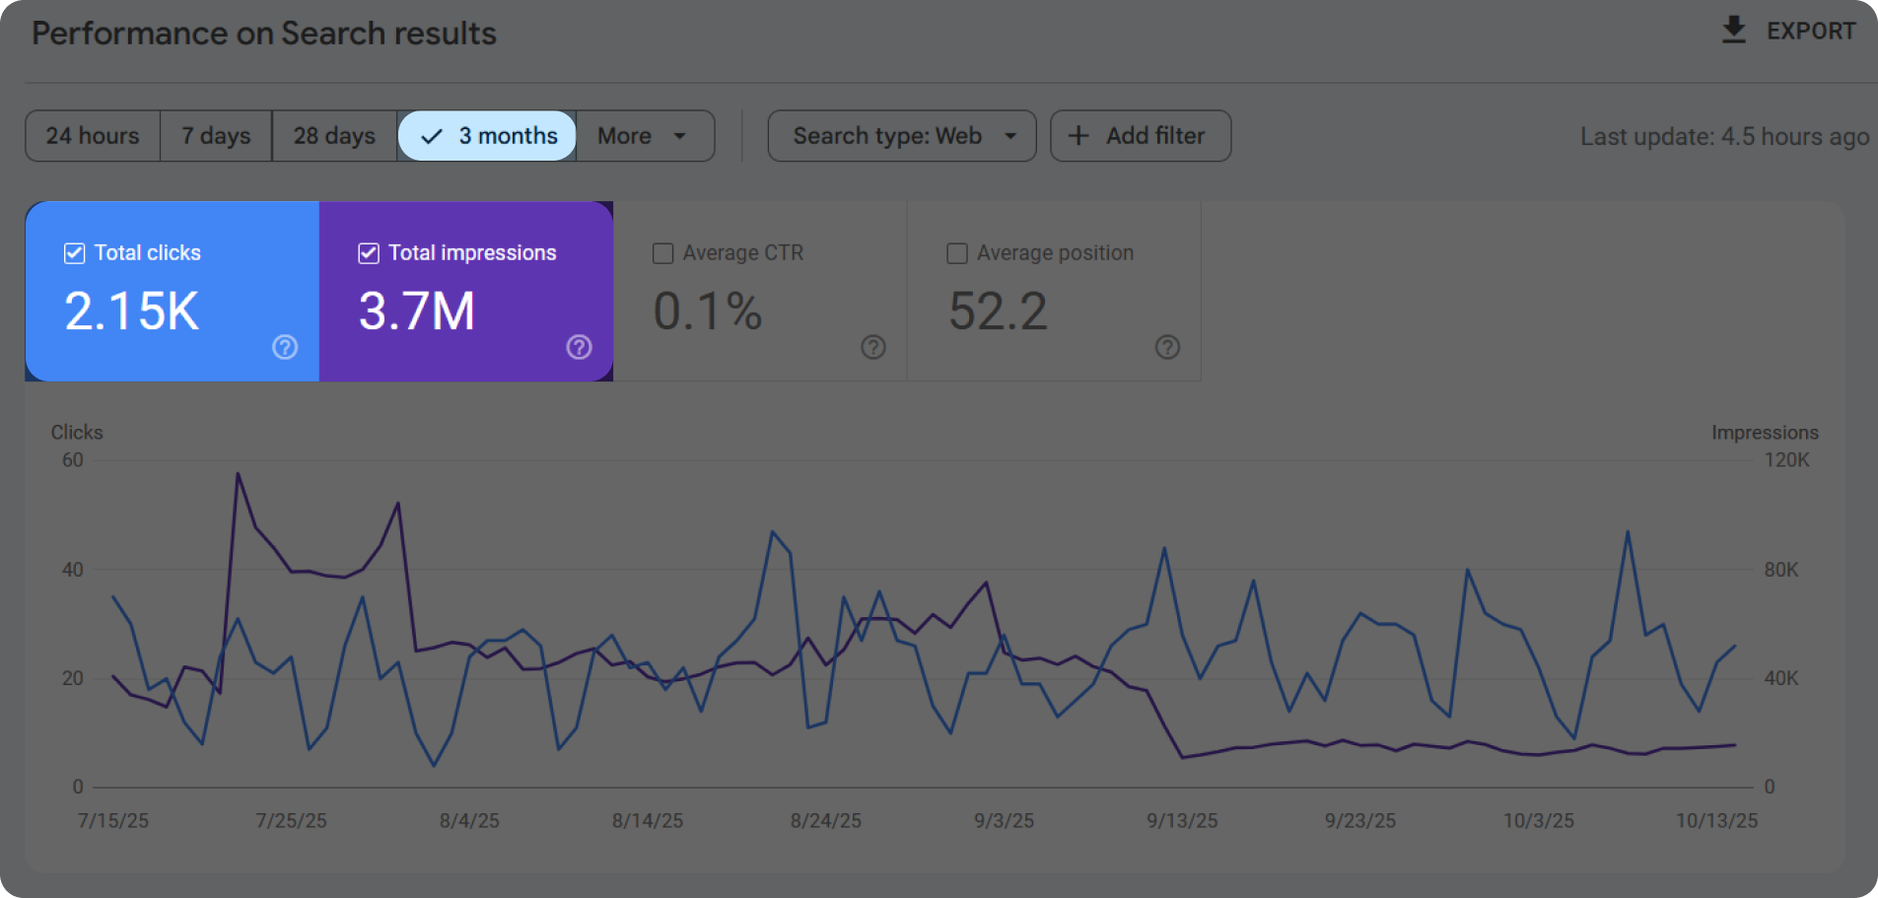Uncheck the Total impressions checkbox

tap(368, 252)
